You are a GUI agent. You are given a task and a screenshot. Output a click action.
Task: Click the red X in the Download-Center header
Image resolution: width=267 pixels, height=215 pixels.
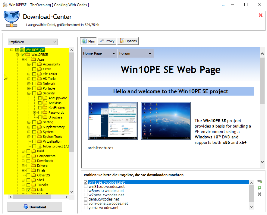pos(261,15)
